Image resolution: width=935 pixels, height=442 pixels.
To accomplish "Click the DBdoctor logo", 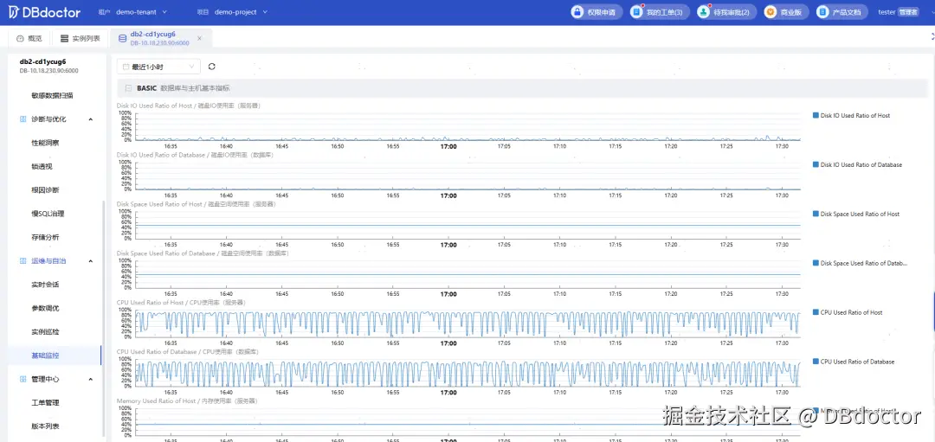I will tap(44, 12).
